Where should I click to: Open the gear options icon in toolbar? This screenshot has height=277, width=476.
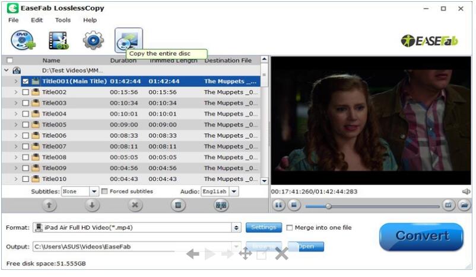93,40
